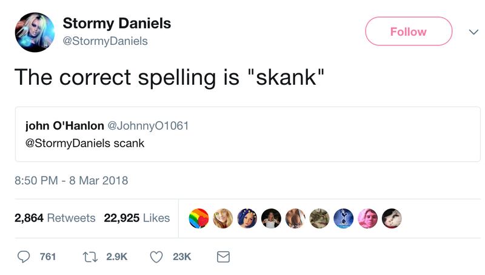Retweet using the arrows icon
The width and height of the screenshot is (485, 275).
91,257
